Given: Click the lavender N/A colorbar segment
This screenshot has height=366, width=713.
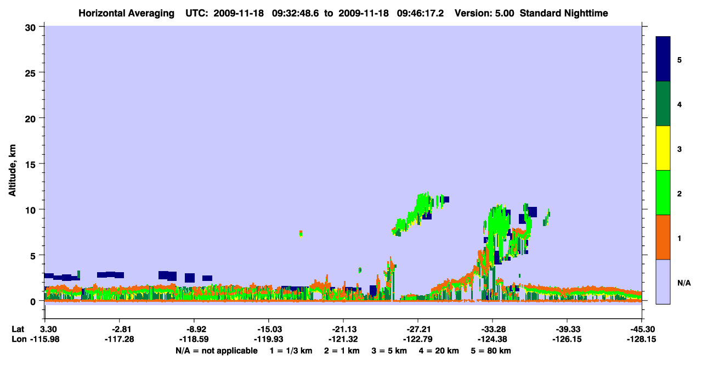Looking at the screenshot, I should [x=663, y=281].
